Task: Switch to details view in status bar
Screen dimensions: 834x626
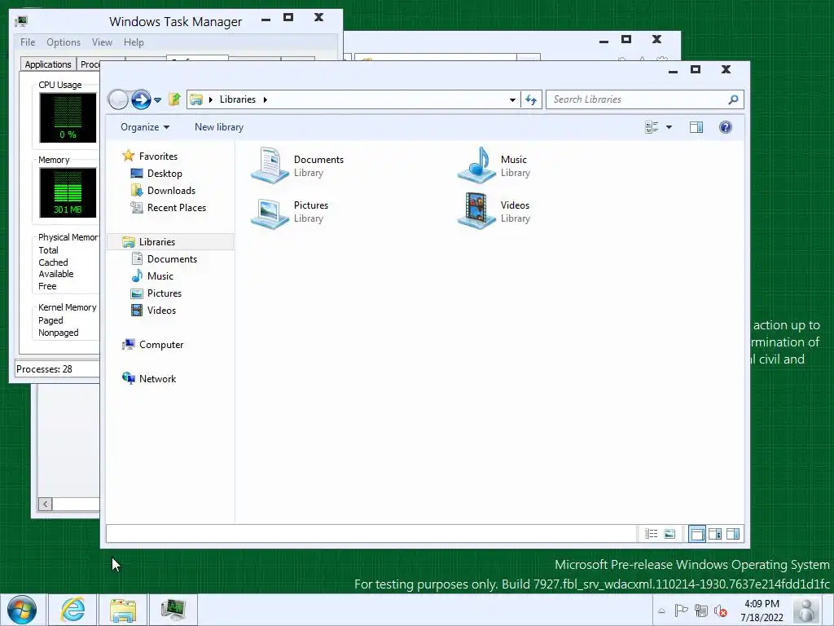Action: (x=651, y=534)
